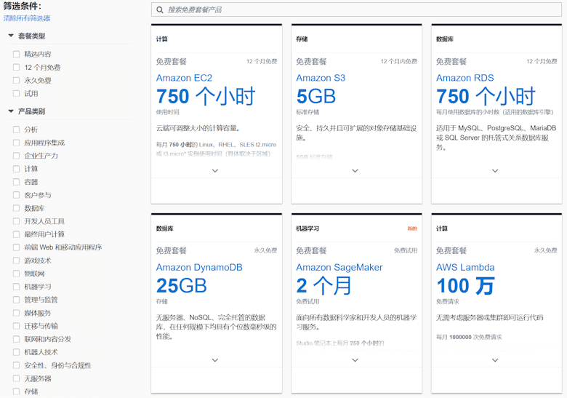The height and width of the screenshot is (398, 567).
Task: Open the Amazon S3 link
Action: coord(321,78)
